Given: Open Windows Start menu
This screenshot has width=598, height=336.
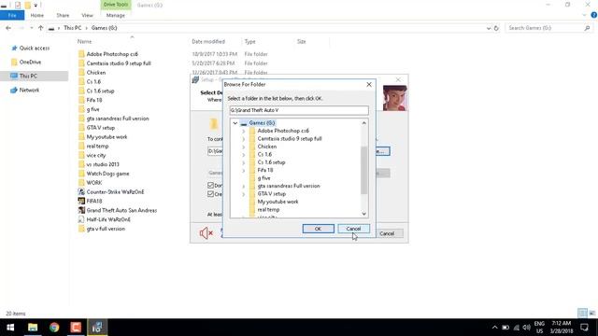Looking at the screenshot, I should 10,328.
